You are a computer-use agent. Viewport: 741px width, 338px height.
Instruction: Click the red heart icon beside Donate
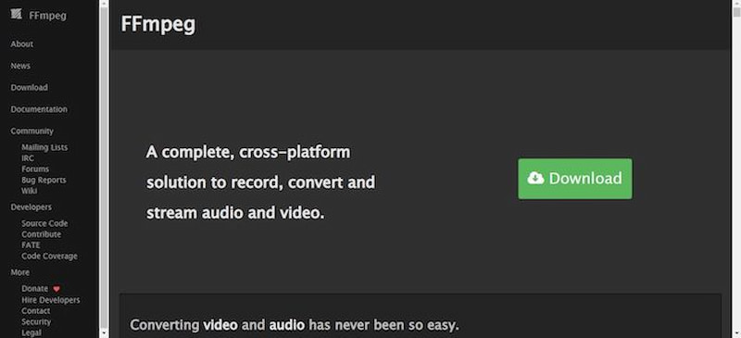pyautogui.click(x=57, y=289)
